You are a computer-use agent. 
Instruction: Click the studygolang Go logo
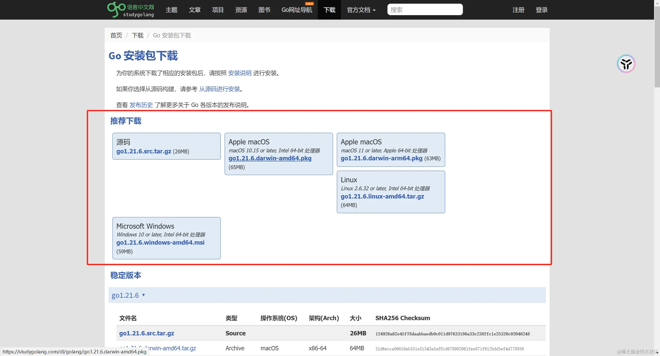pyautogui.click(x=131, y=10)
